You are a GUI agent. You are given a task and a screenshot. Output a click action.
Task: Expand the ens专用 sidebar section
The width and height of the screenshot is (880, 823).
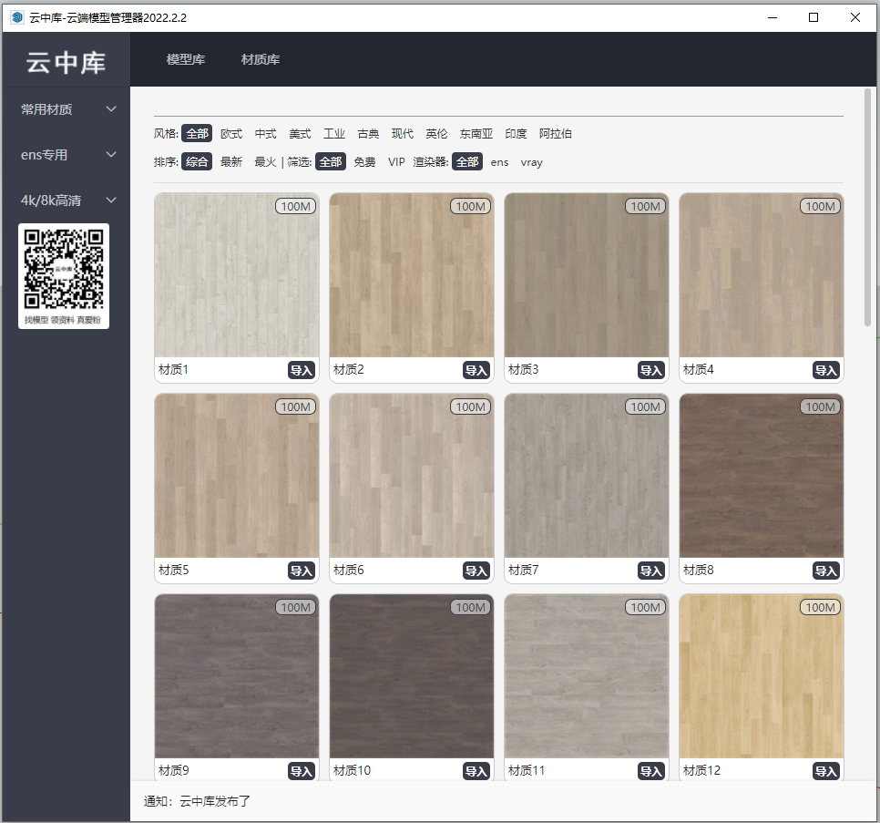point(67,155)
